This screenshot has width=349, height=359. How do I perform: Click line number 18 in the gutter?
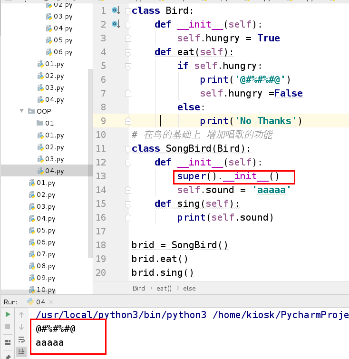click(101, 245)
